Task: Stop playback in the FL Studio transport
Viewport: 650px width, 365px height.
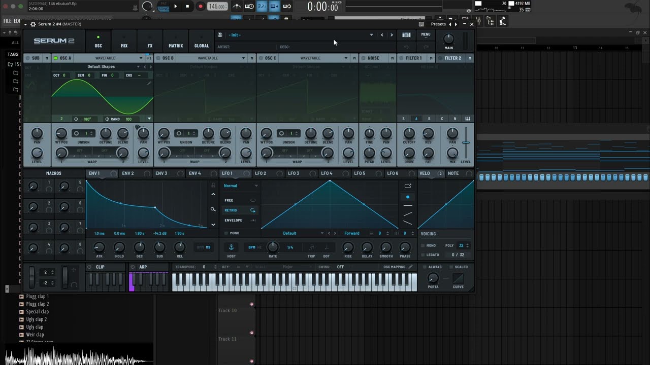Action: point(187,7)
